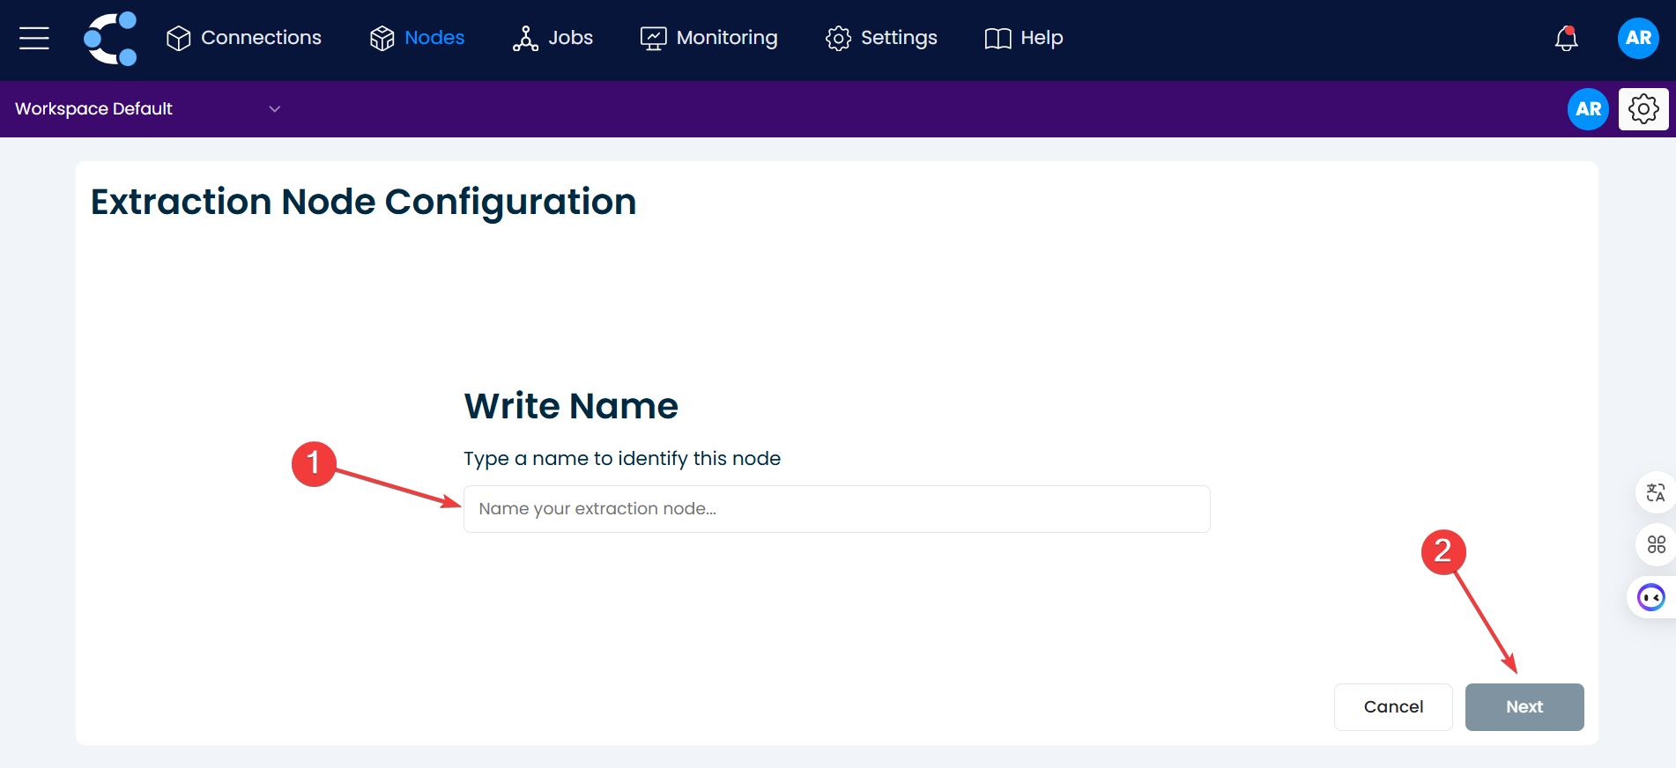
Task: Open the Help section
Action: (1024, 38)
